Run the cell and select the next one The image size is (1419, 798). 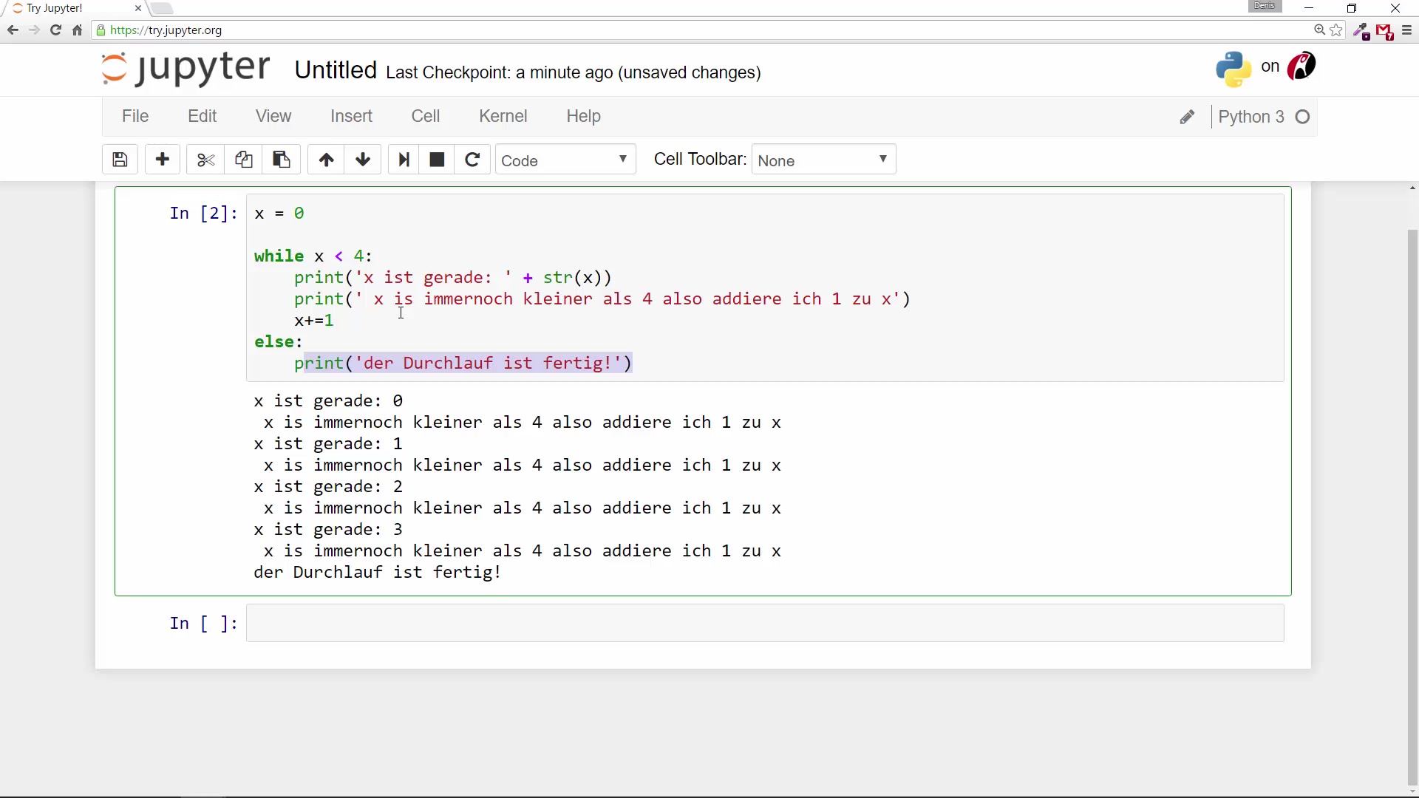pos(404,160)
